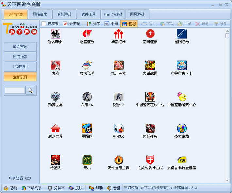
Task: Click the 泰阳证券 icon
Action: point(150,34)
